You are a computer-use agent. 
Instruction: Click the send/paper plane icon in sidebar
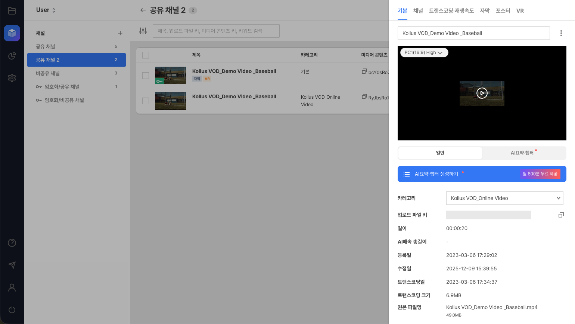12,265
